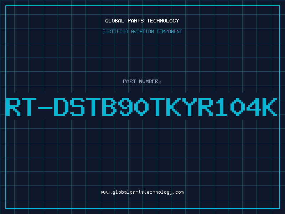
Task: Click the 'PART NUMBER:' label
Action: [x=142, y=81]
